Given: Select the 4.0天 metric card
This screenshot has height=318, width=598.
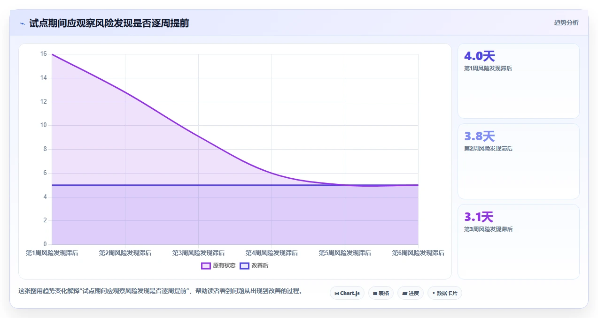Looking at the screenshot, I should (518, 81).
